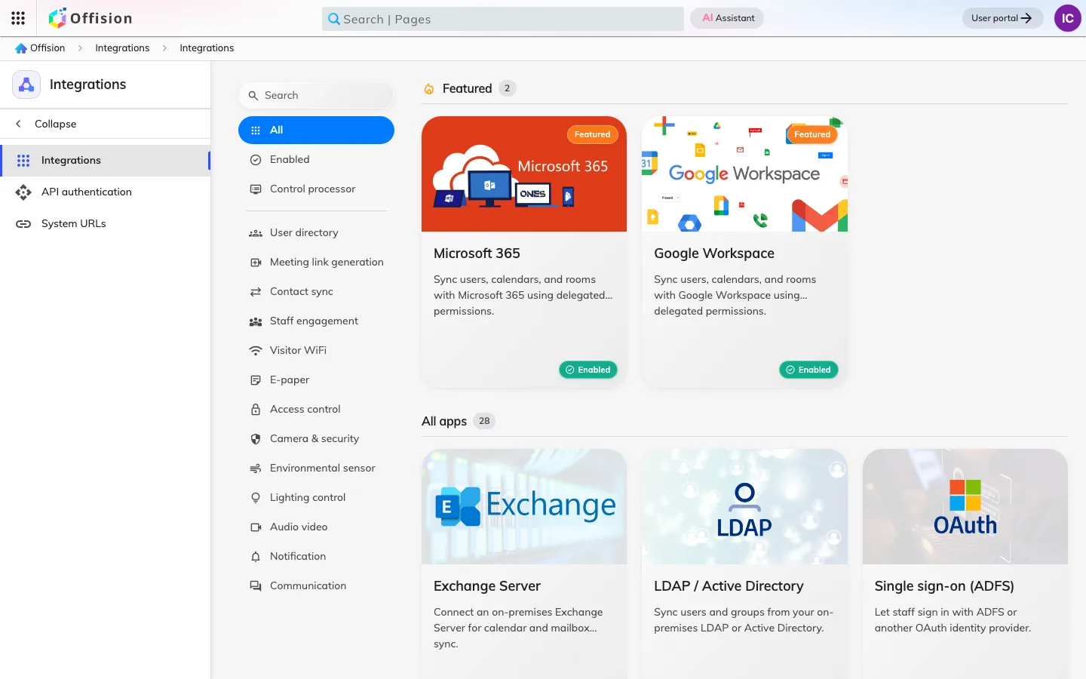The width and height of the screenshot is (1086, 679).
Task: Focus the integrations Search field
Action: (316, 95)
